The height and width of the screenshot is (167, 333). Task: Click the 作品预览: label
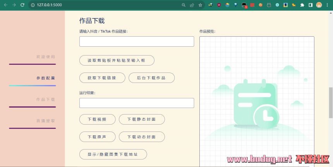[x=207, y=31]
